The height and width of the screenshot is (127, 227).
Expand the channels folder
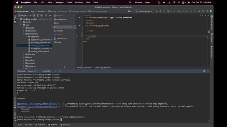[x=23, y=31]
